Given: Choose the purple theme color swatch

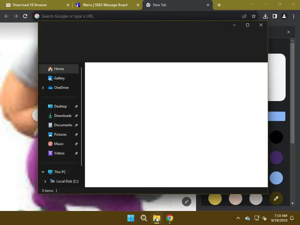Looking at the screenshot, I should pos(276,158).
